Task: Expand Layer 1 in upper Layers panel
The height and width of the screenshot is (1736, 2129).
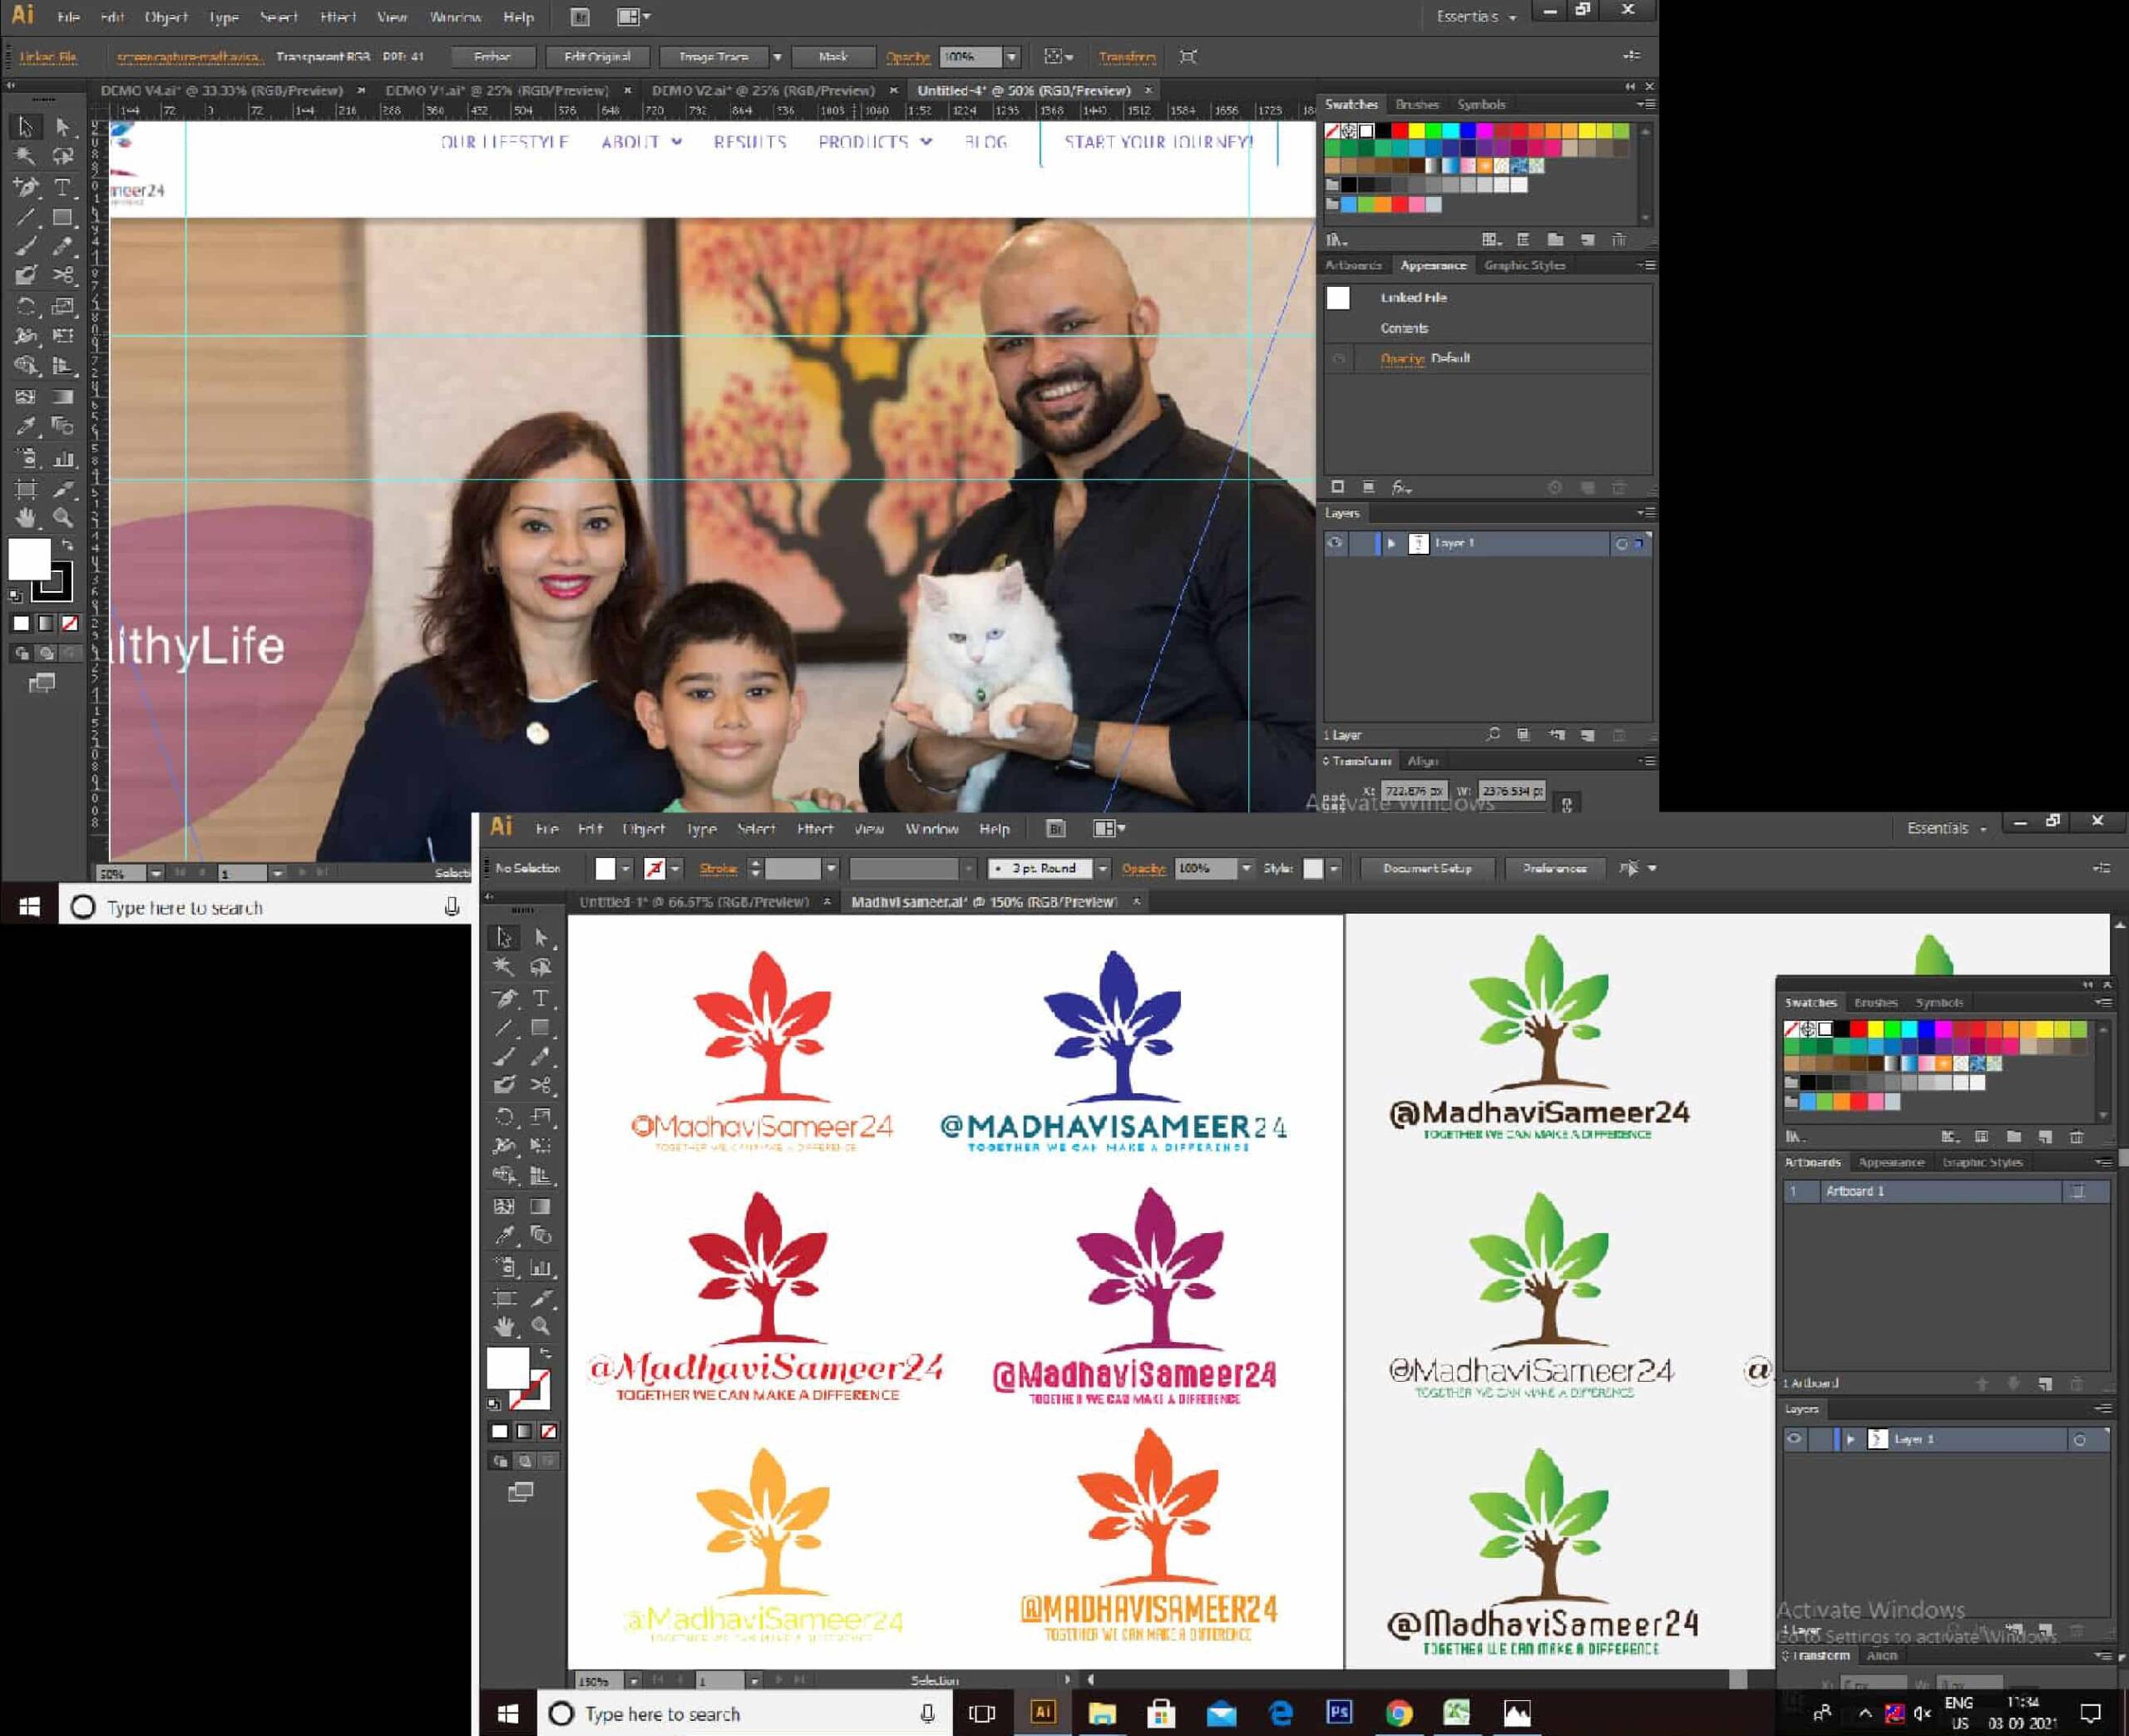Action: click(x=1391, y=543)
